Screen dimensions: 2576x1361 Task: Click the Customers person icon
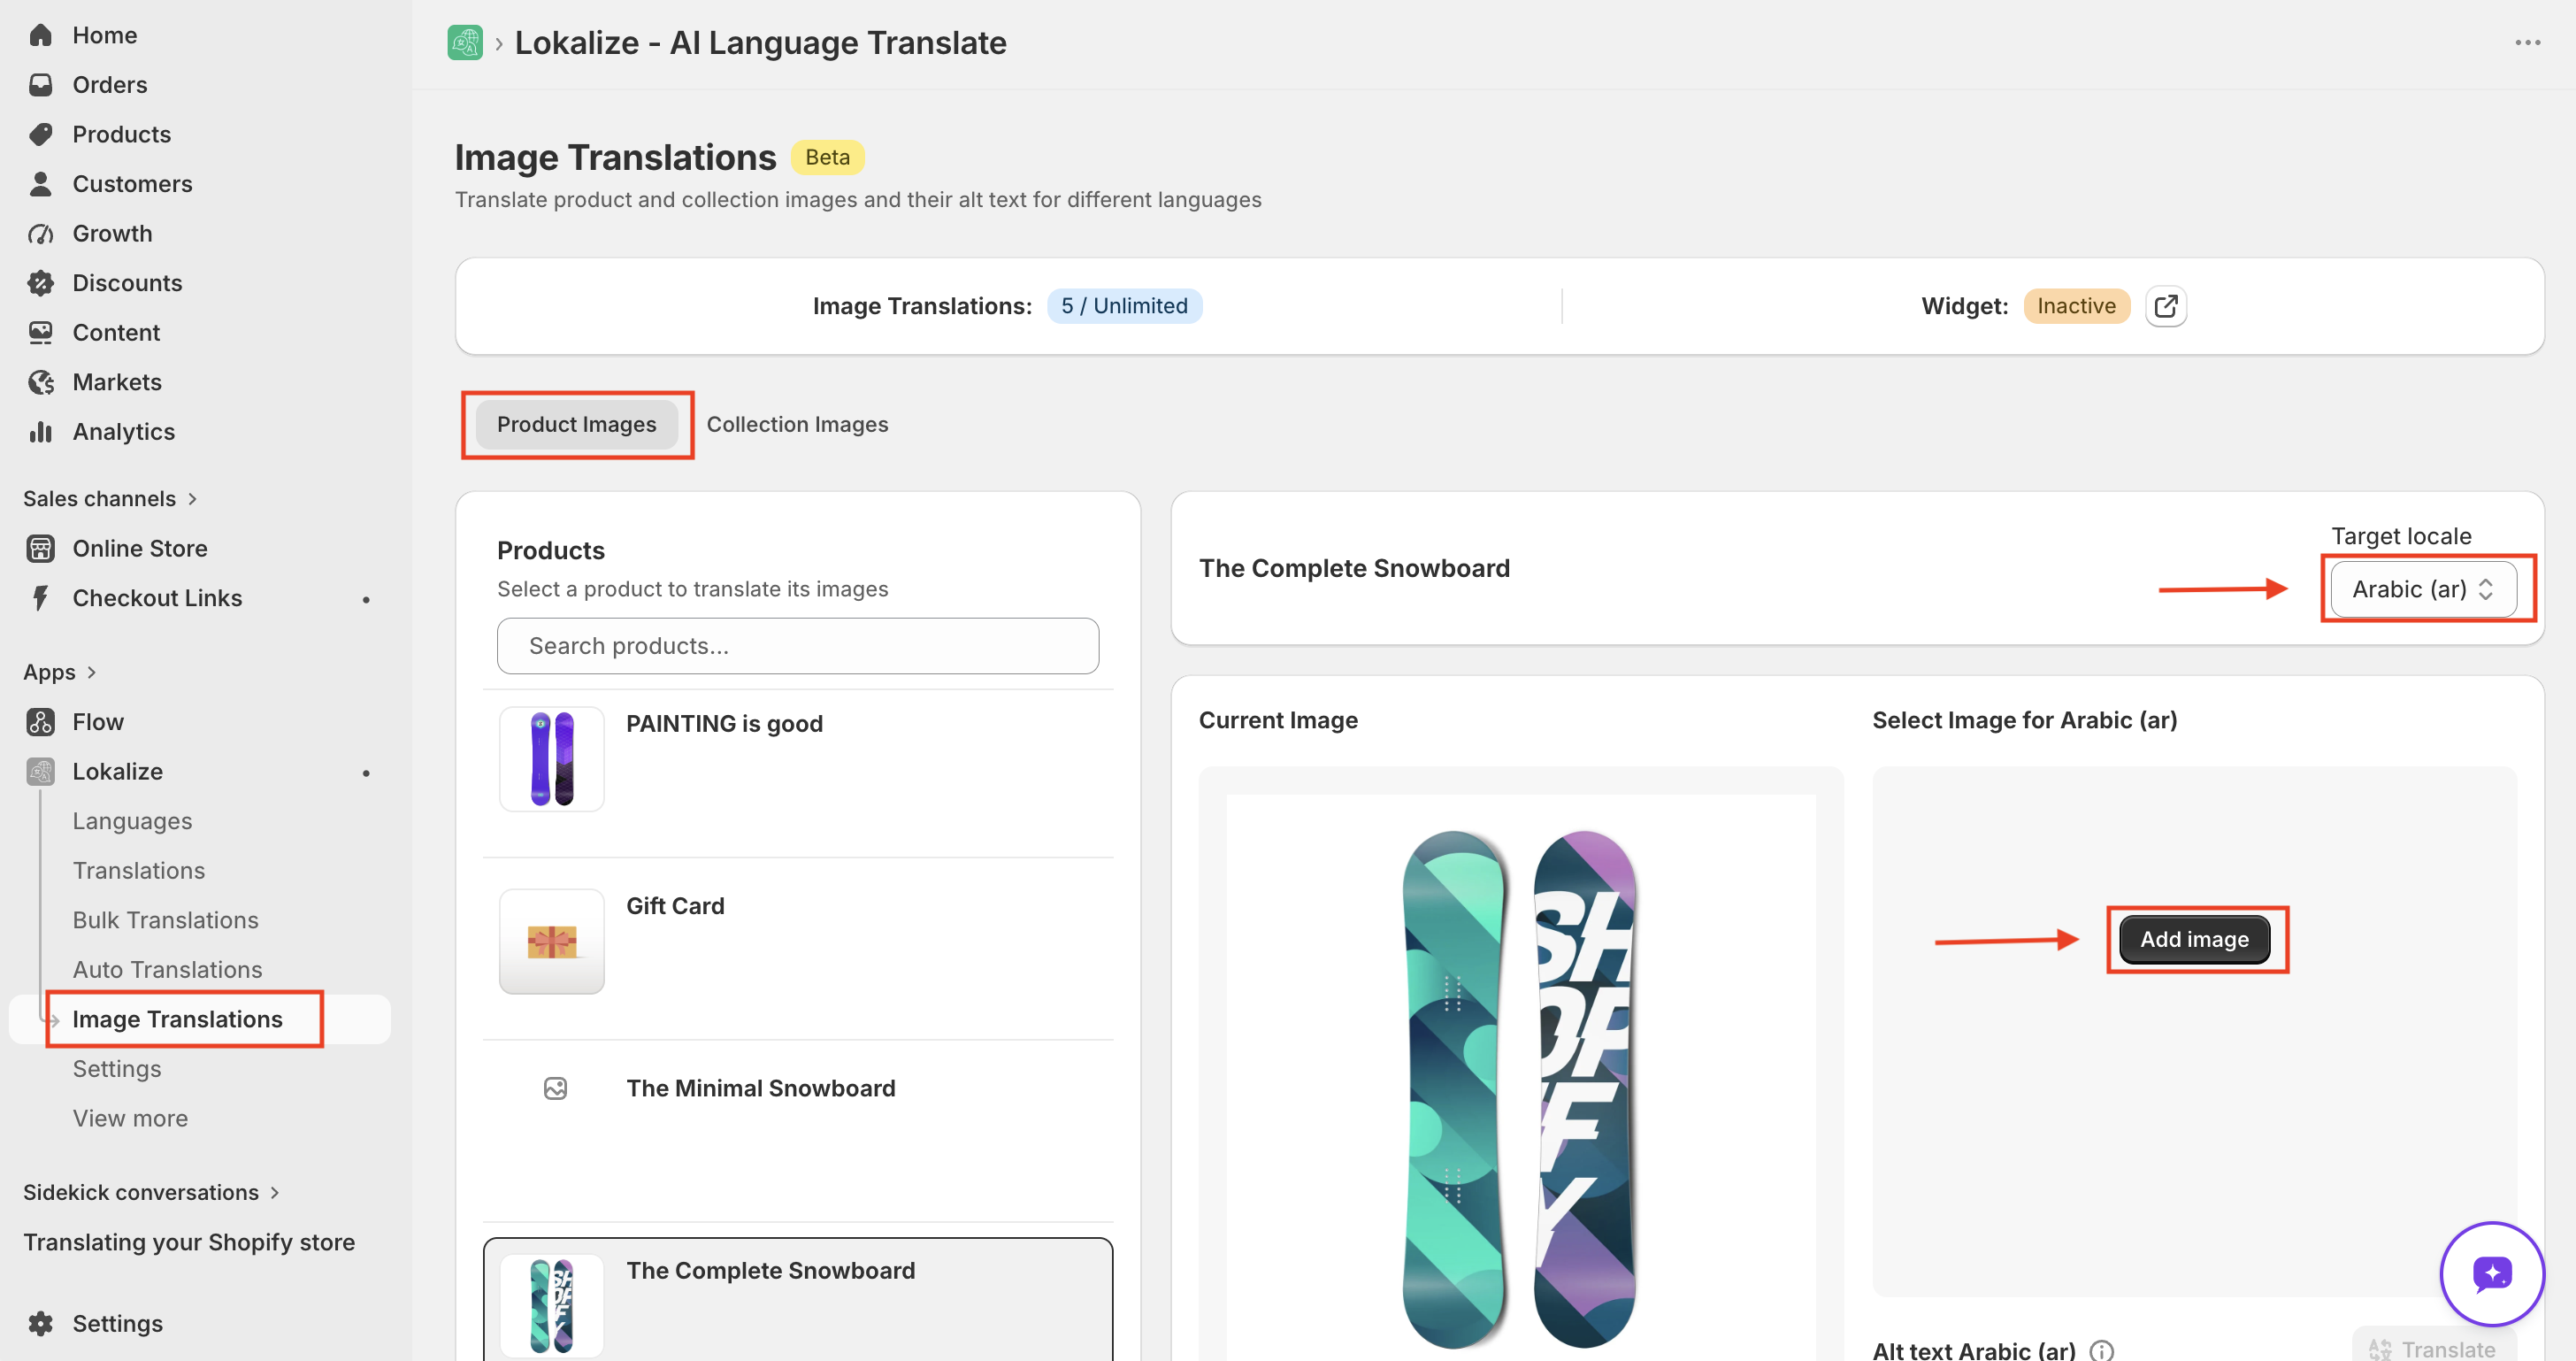pos(40,184)
